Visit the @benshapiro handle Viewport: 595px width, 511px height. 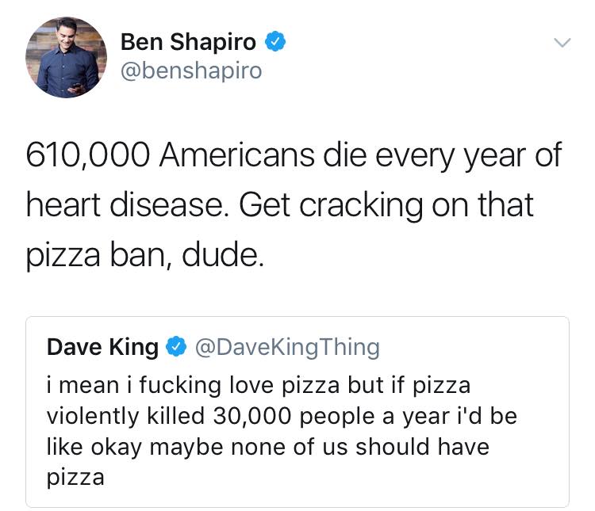click(191, 71)
